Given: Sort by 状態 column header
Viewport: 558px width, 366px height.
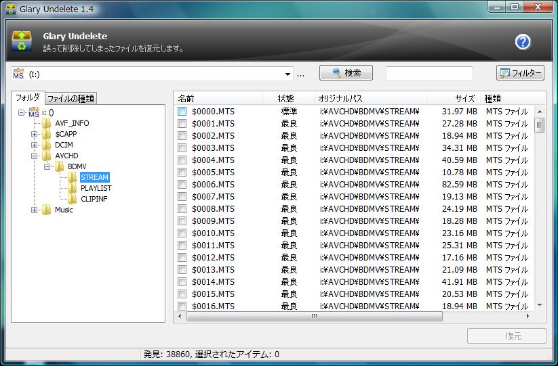Looking at the screenshot, I should coord(288,98).
